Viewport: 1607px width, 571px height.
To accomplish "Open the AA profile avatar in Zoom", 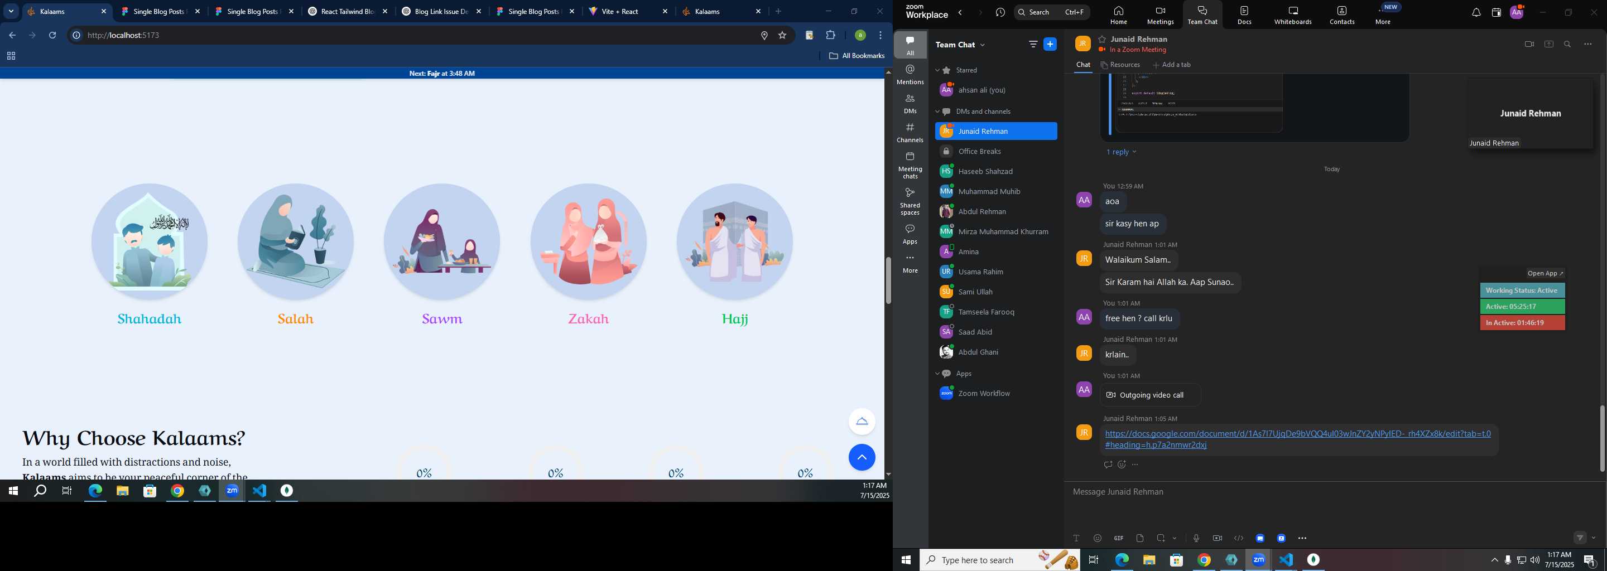I will click(x=1517, y=12).
